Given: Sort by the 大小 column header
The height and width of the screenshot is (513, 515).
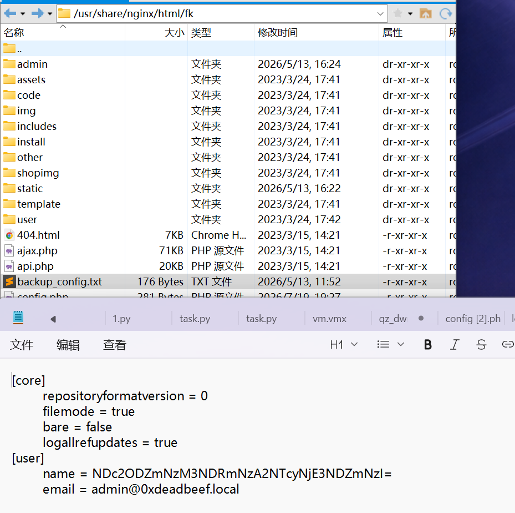Looking at the screenshot, I should click(156, 33).
